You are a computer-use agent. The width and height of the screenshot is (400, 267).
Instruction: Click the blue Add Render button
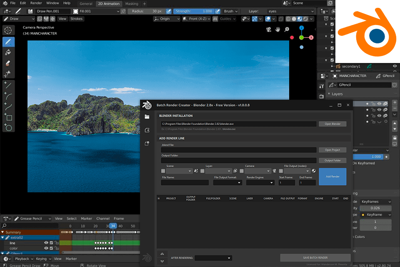[332, 176]
